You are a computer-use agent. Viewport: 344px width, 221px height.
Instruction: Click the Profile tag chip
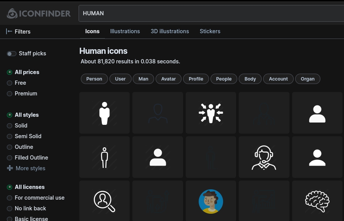click(196, 79)
